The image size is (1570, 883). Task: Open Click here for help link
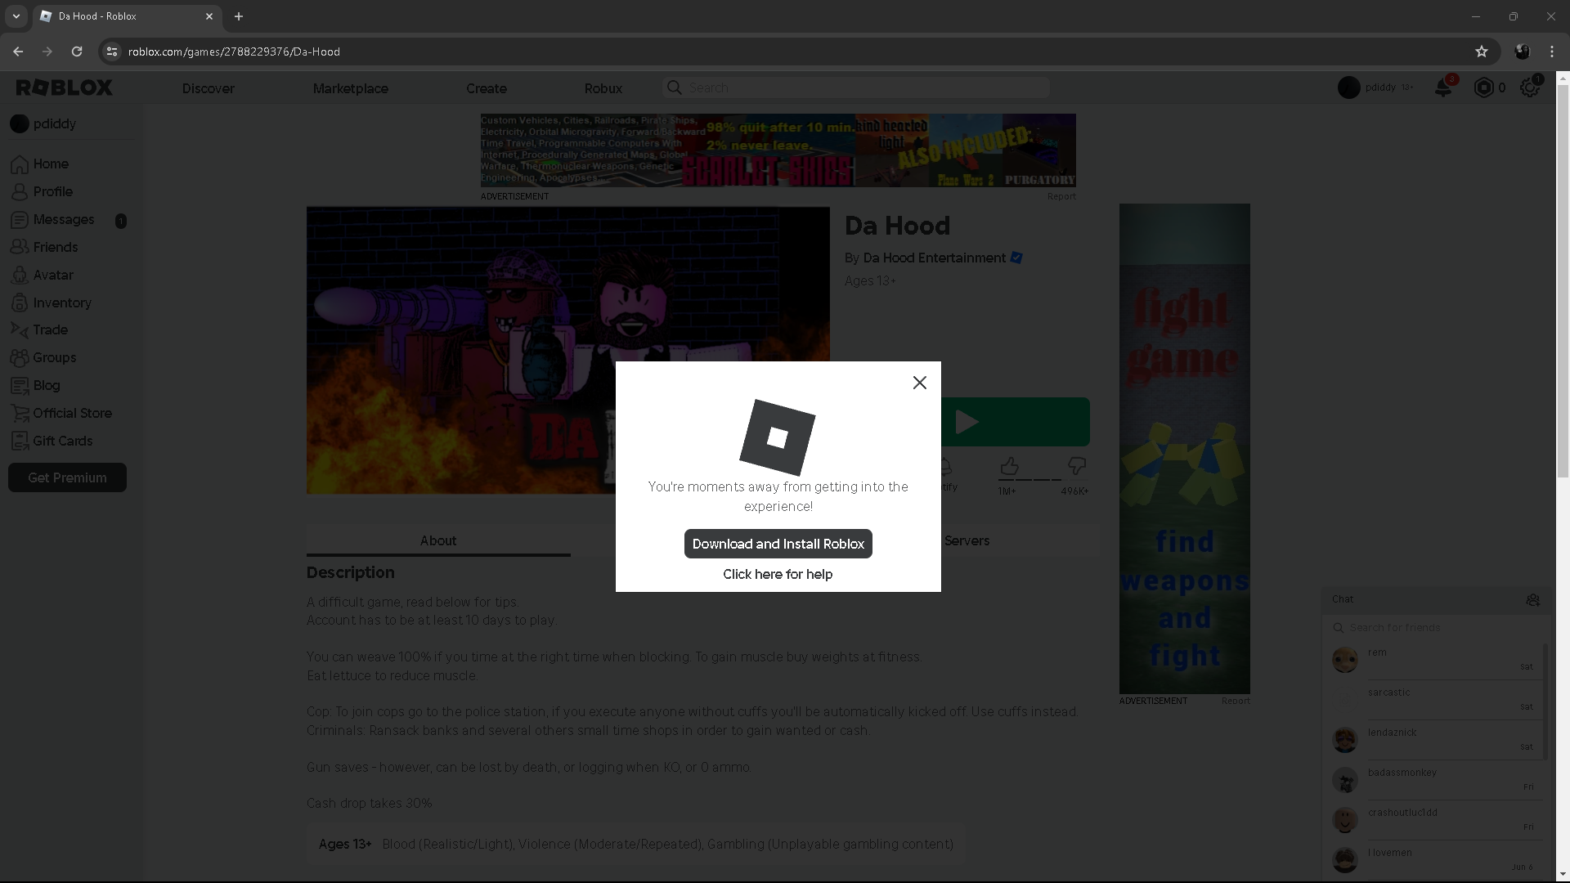pos(778,574)
